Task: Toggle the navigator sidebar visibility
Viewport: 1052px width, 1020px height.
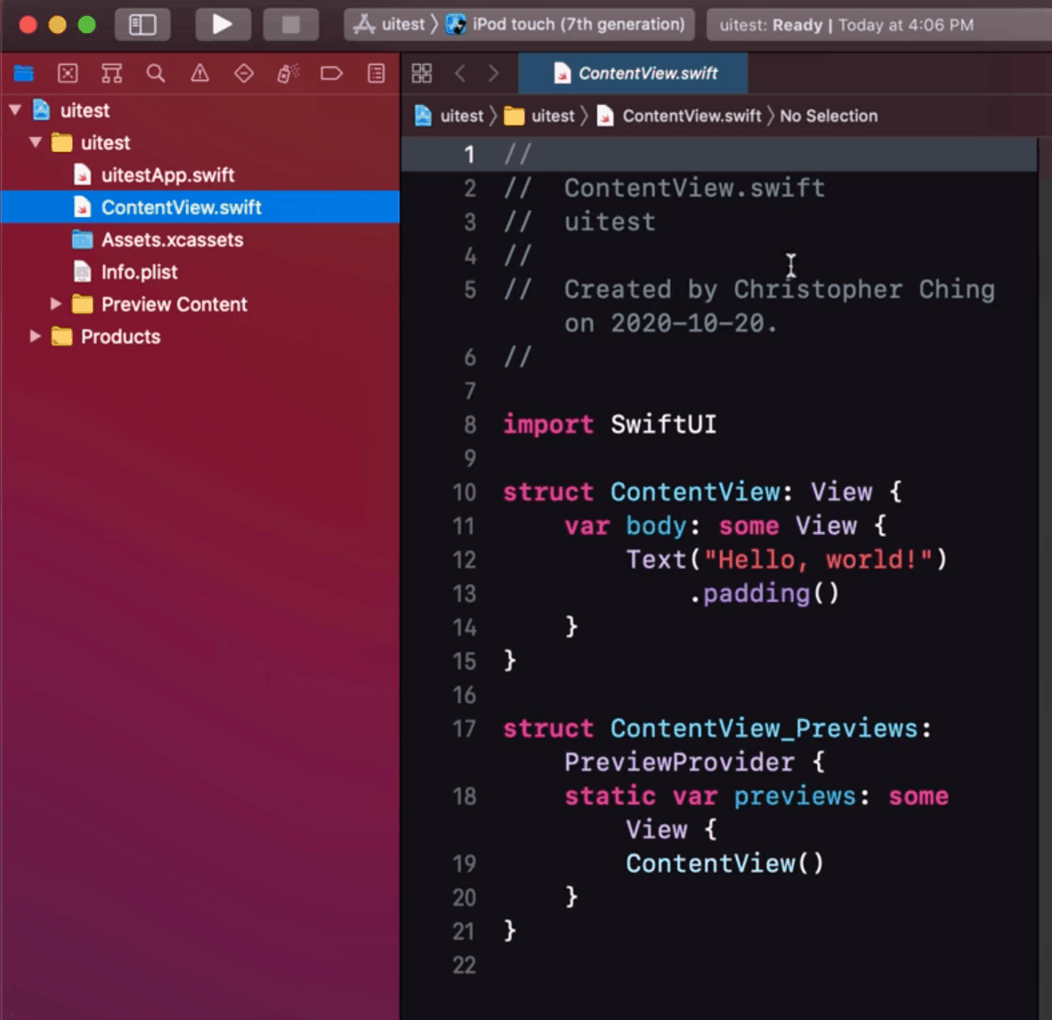Action: coord(142,24)
